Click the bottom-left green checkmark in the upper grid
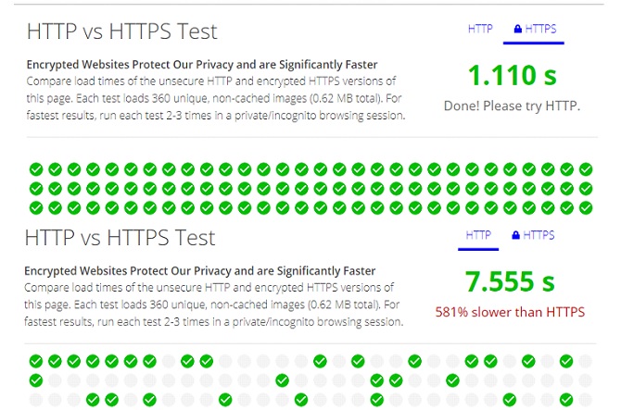621x410 pixels. tap(35, 207)
